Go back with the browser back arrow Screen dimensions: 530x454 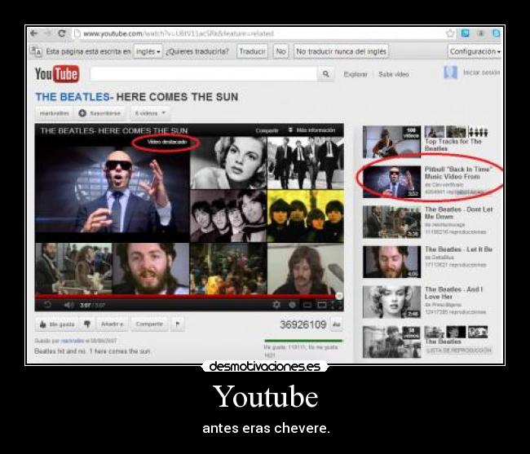coord(33,33)
